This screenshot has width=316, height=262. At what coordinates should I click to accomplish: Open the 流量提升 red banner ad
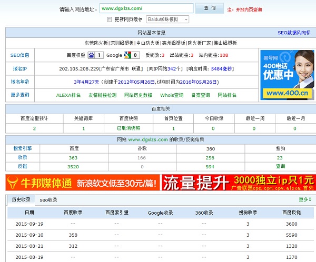point(238,183)
